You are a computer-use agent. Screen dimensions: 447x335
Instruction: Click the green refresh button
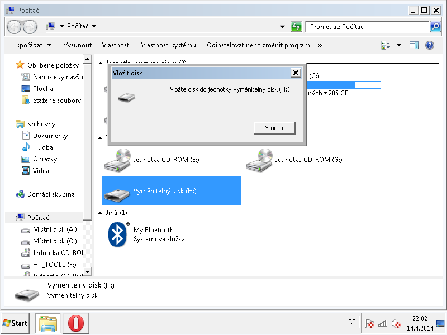coord(296,27)
